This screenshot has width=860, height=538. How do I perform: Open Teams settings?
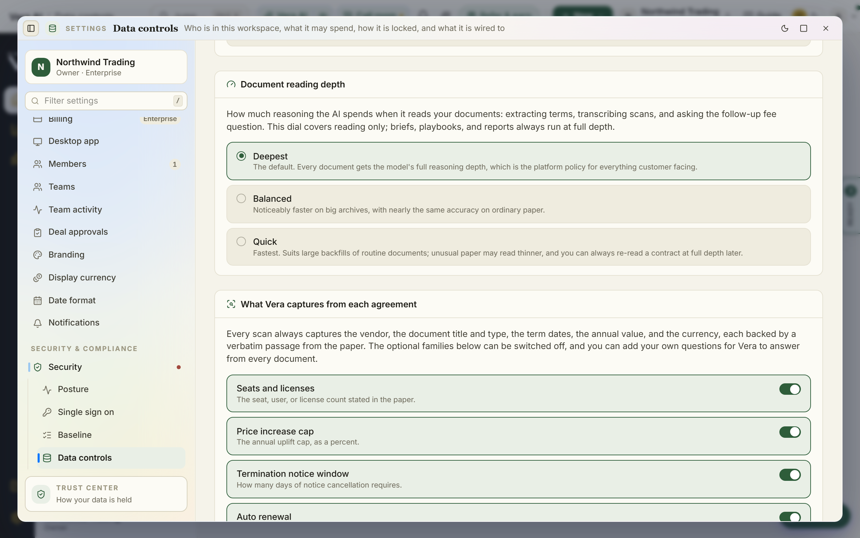click(106, 187)
